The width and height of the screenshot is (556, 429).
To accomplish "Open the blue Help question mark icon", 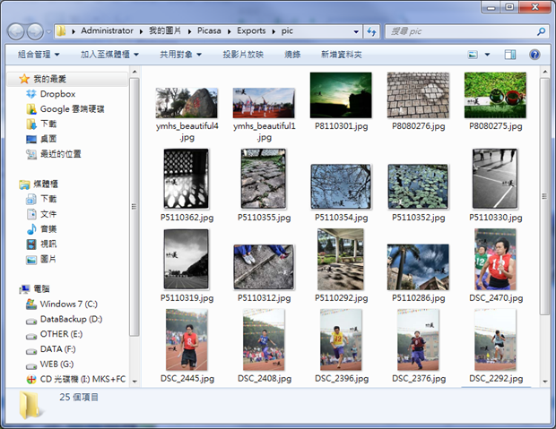I will (534, 55).
